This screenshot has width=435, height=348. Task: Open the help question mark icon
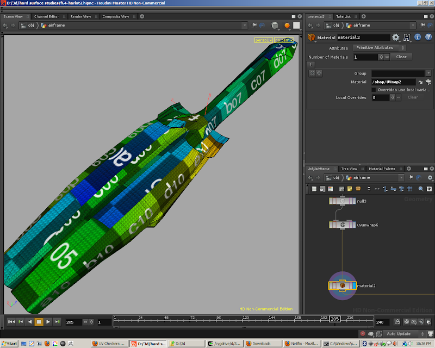coord(427,38)
